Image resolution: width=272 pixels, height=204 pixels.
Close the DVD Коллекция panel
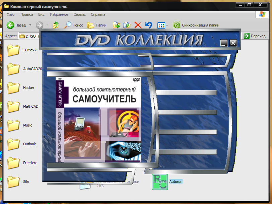233,43
